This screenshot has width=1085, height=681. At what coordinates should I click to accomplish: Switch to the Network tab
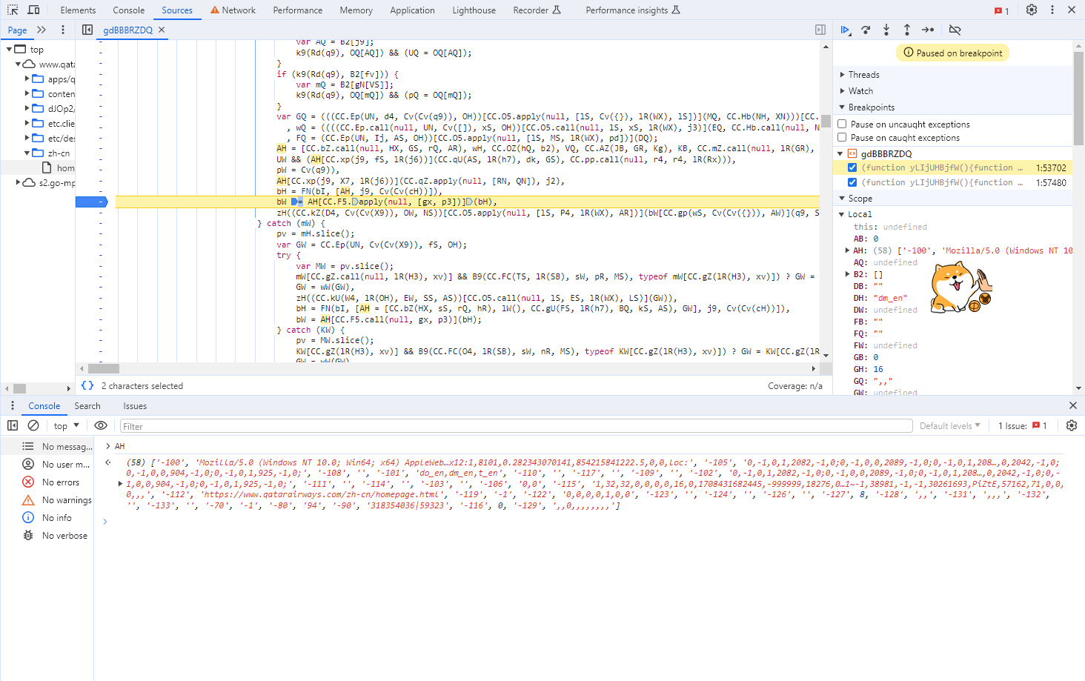click(233, 10)
